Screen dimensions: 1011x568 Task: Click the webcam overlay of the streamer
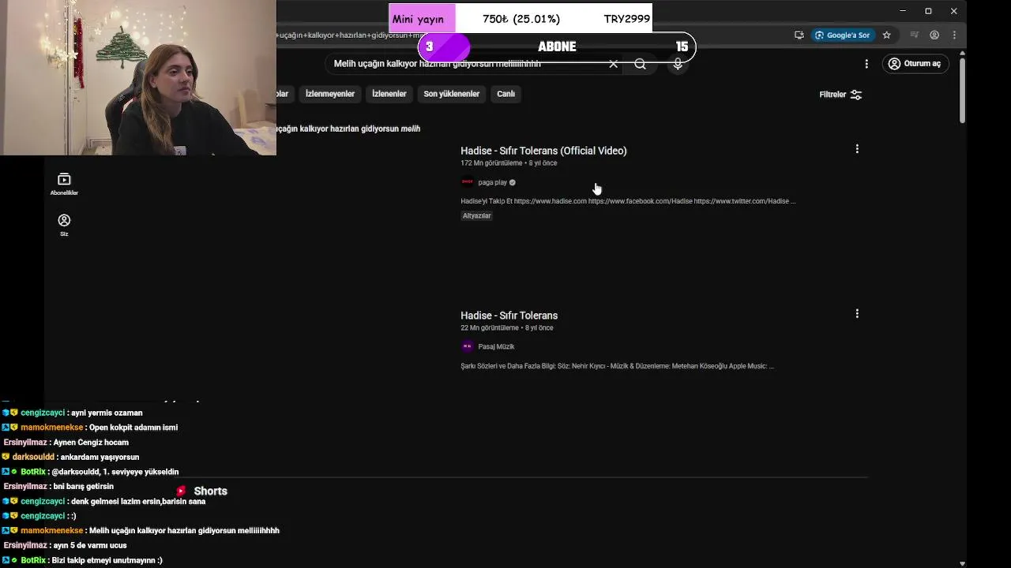coord(138,77)
